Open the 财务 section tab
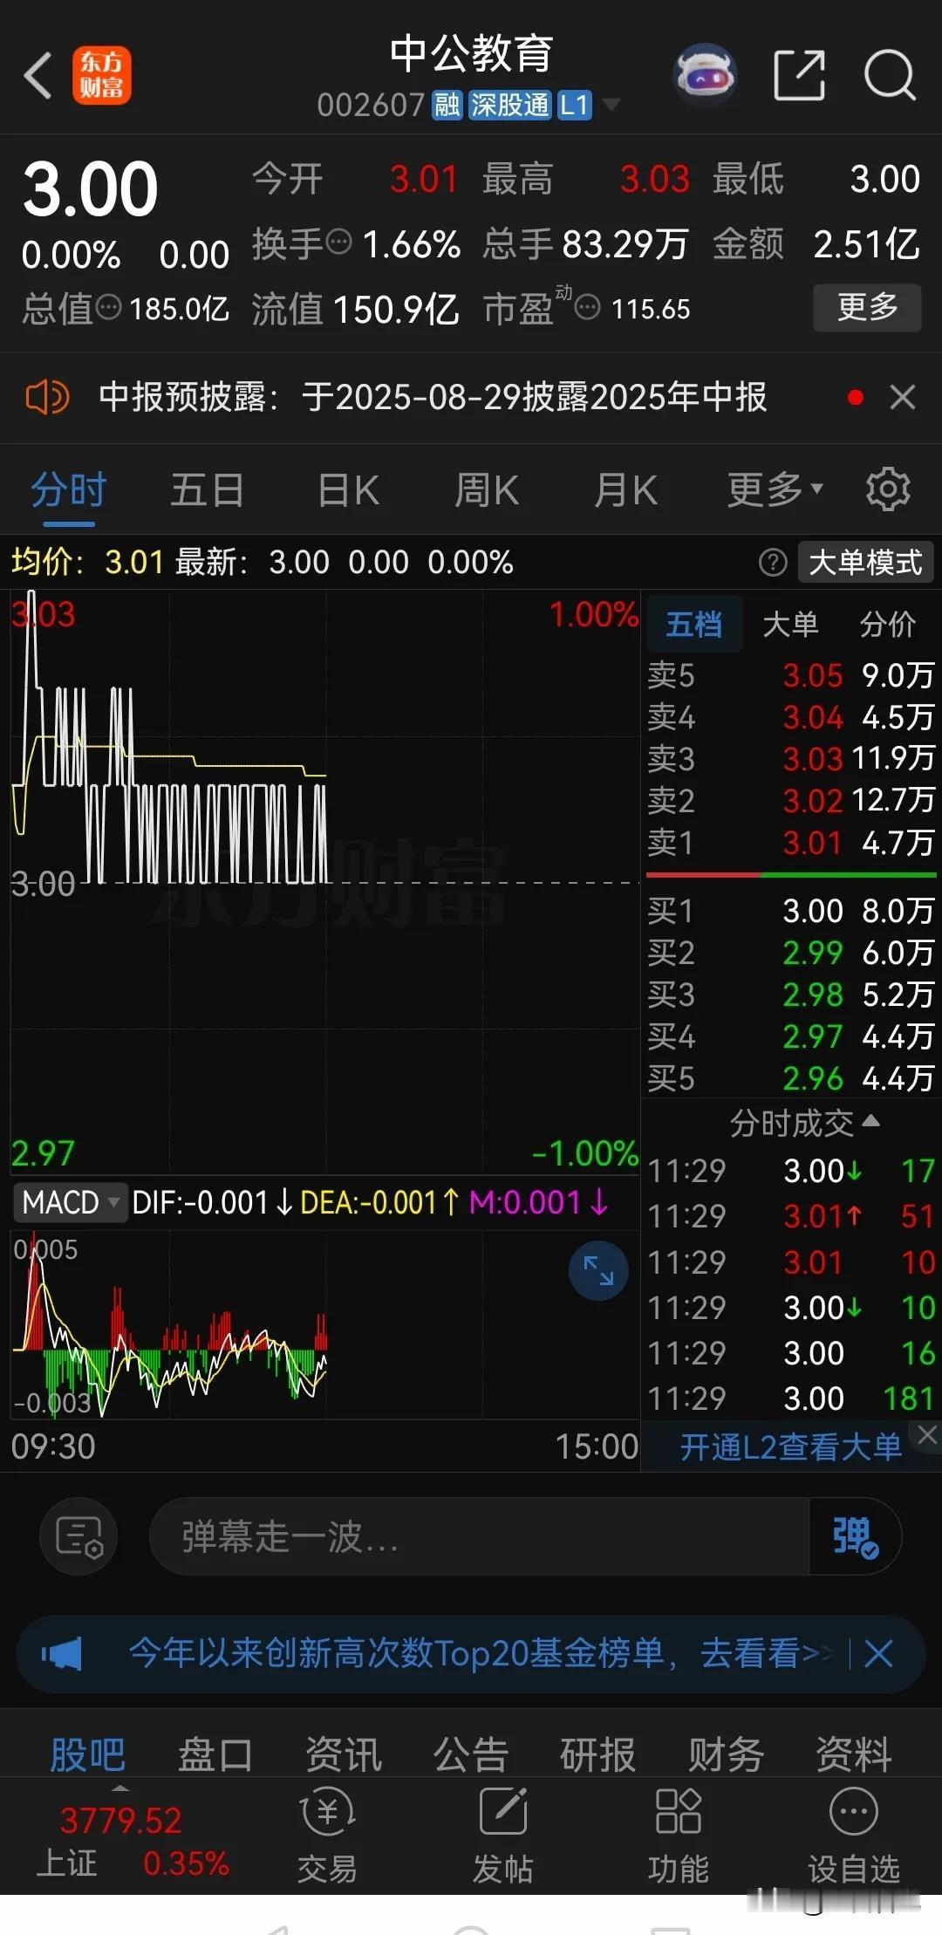The width and height of the screenshot is (942, 1935). click(726, 1754)
